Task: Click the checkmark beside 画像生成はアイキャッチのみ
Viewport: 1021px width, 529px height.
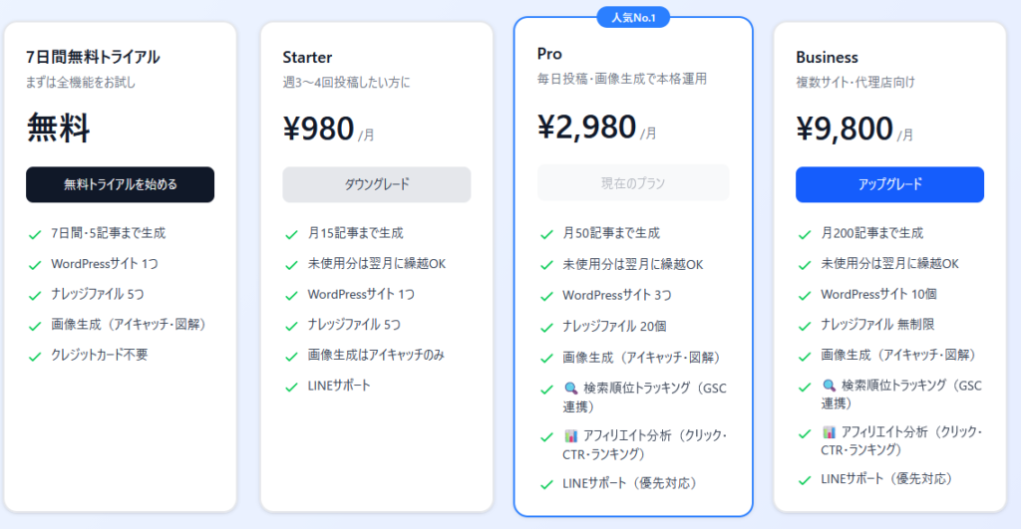Action: click(291, 356)
